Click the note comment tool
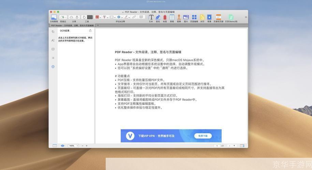The height and width of the screenshot is (170, 312). (141, 17)
